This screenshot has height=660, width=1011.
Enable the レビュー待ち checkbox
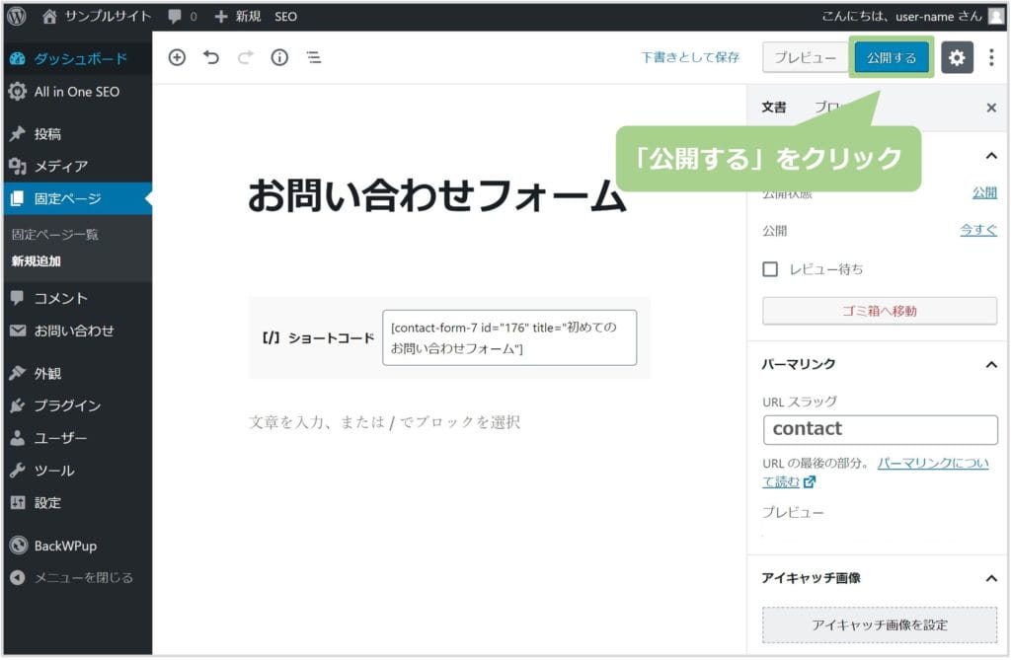pyautogui.click(x=771, y=268)
